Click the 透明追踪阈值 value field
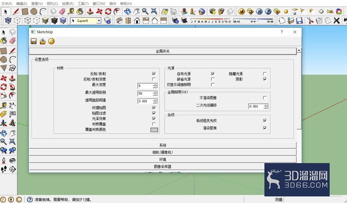 pyautogui.click(x=145, y=101)
